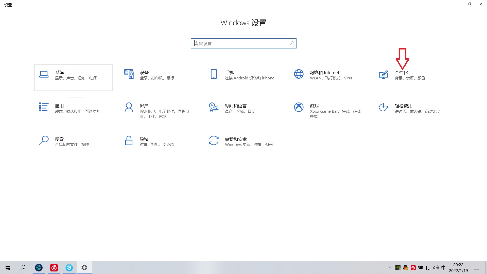Open the 手机 (Phone) icon
The width and height of the screenshot is (487, 274).
(214, 74)
